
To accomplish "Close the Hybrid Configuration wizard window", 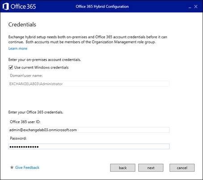I will 196,7.
